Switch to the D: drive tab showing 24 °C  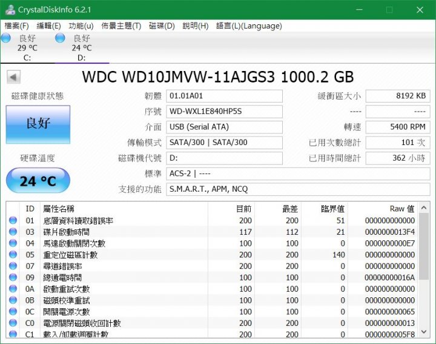82,47
